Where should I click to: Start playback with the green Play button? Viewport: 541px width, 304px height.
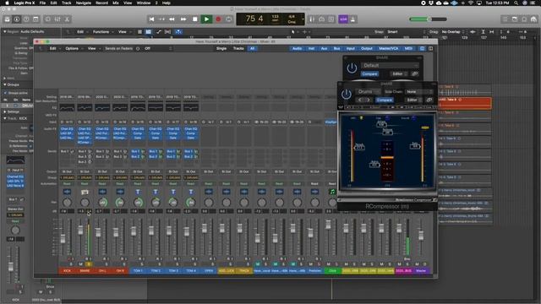tap(206, 19)
